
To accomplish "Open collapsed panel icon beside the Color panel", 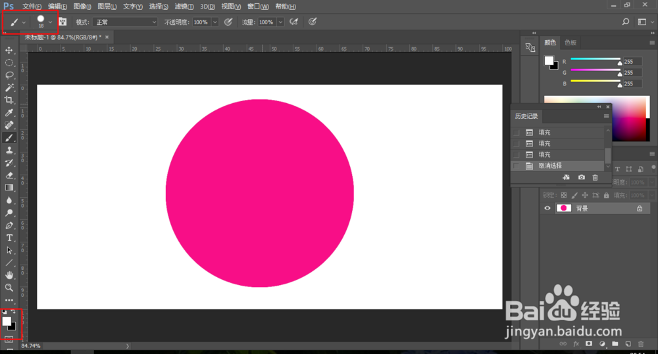I will [530, 47].
